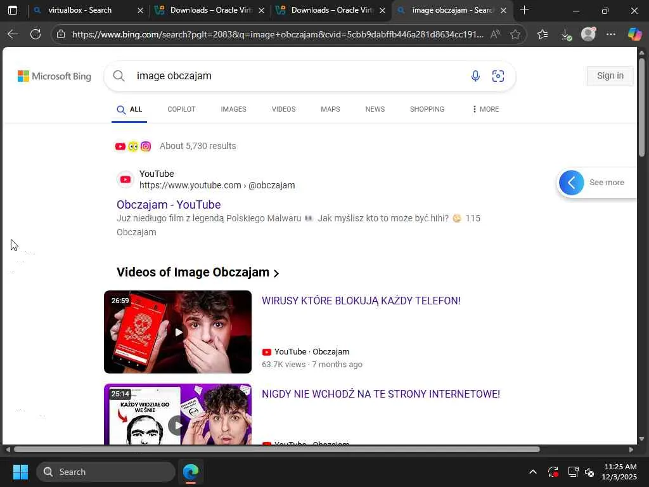
Task: View site information lock icon
Action: (x=61, y=34)
